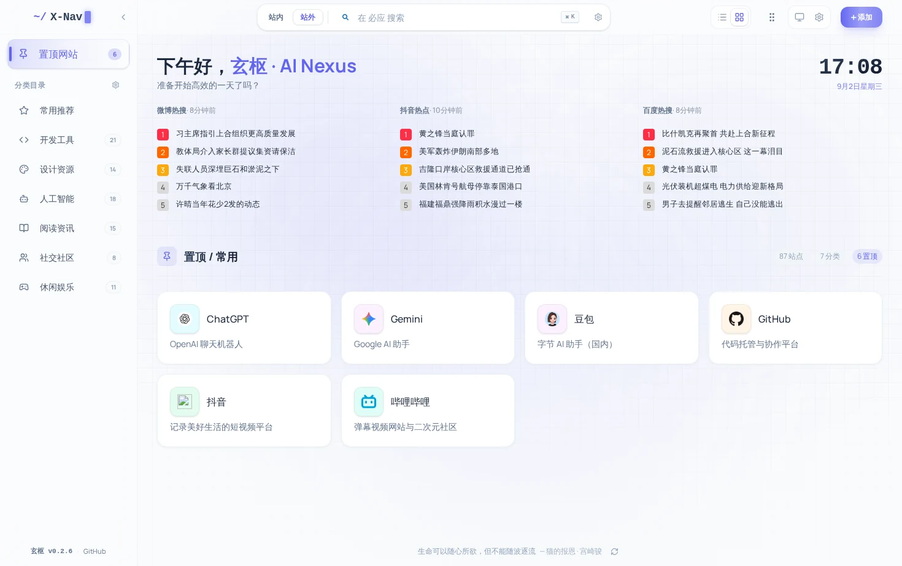Click the six-dot drag handle icon
Viewport: 902px width, 566px height.
pos(772,17)
